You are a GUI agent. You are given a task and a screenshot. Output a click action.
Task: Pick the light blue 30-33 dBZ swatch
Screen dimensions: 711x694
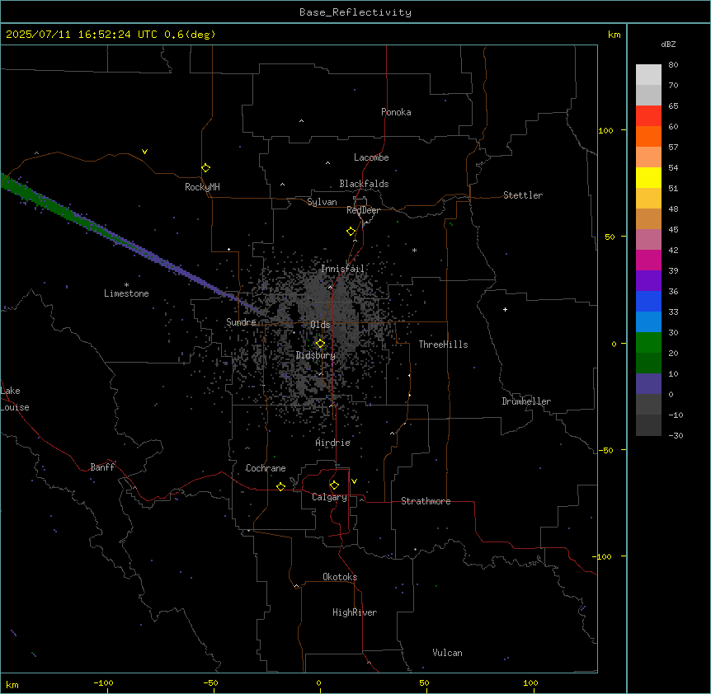pyautogui.click(x=648, y=322)
